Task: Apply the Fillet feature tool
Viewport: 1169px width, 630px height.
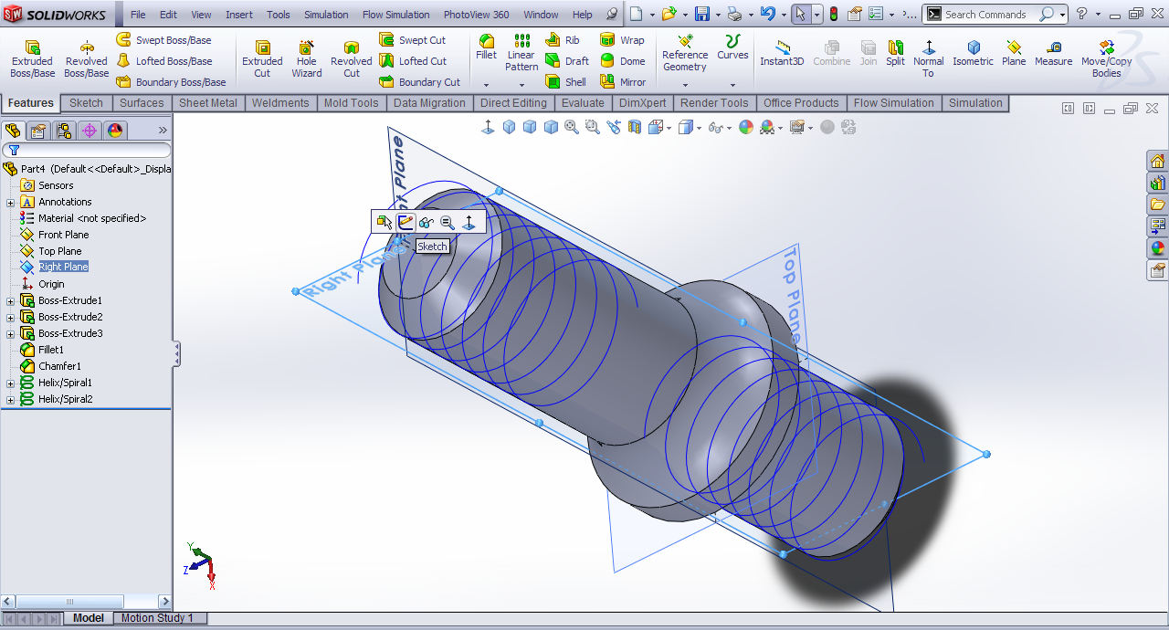Action: point(486,47)
